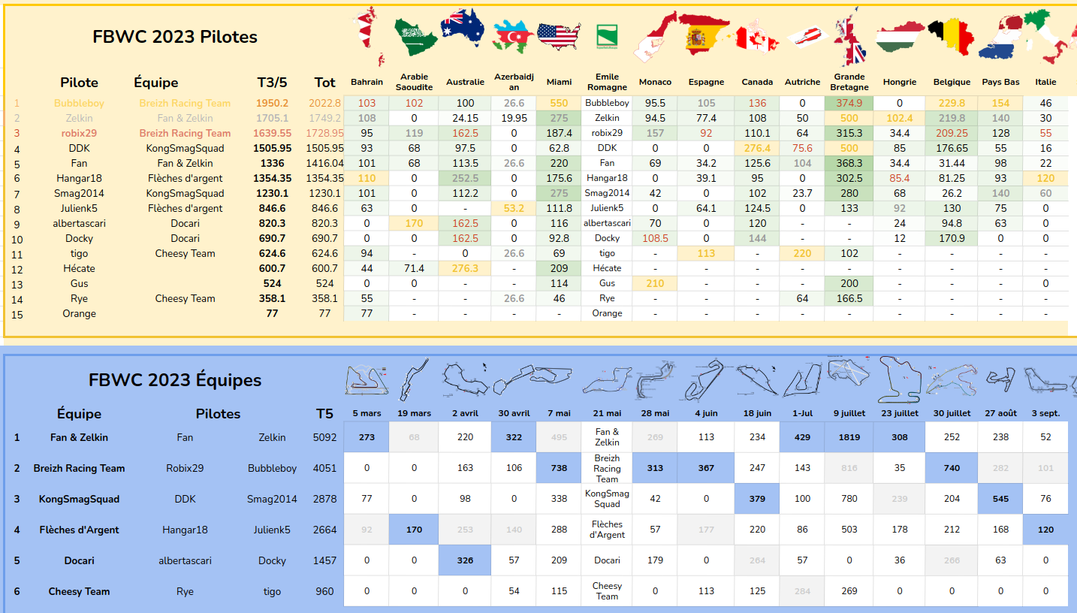Select Bubbleboy's total cell '2022.8'
Viewport: 1077px width, 613px height.
point(324,103)
